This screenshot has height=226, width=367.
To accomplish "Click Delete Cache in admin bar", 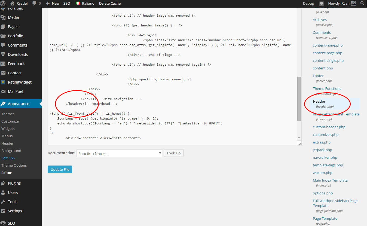I will (110, 3).
